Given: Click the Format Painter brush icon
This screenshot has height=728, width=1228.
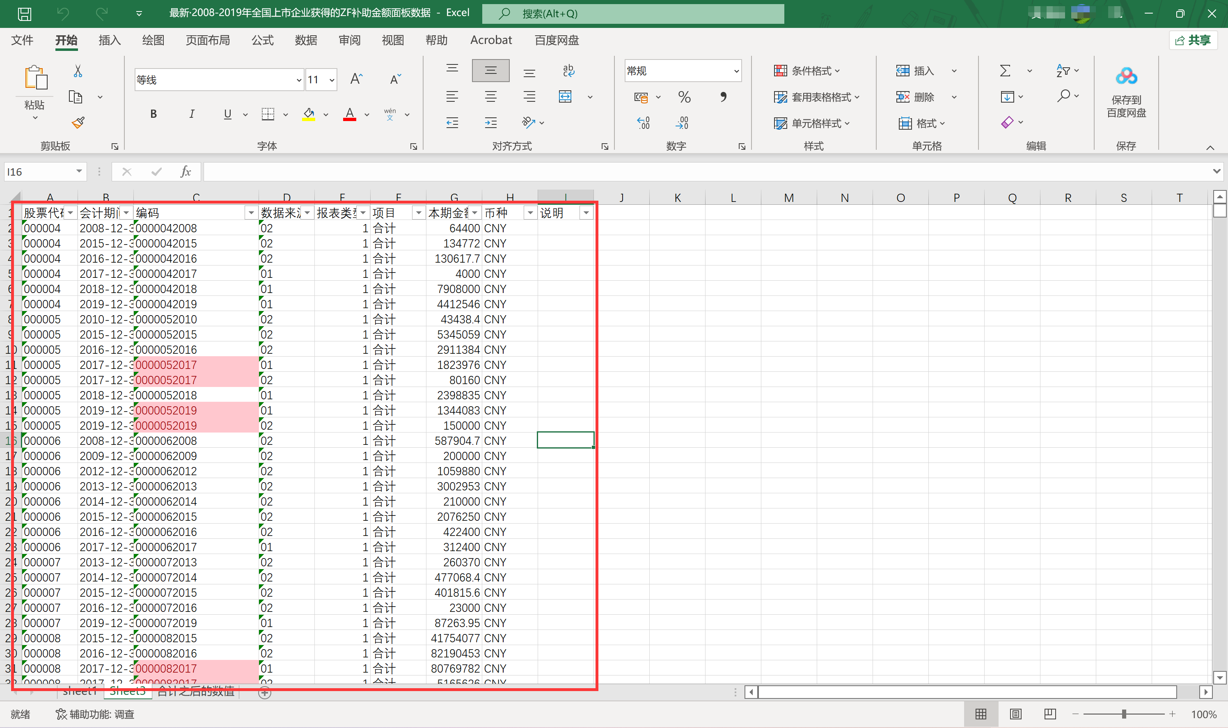Looking at the screenshot, I should [78, 122].
